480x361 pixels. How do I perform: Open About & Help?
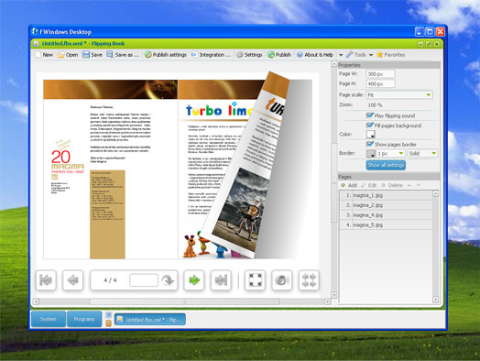tap(315, 55)
